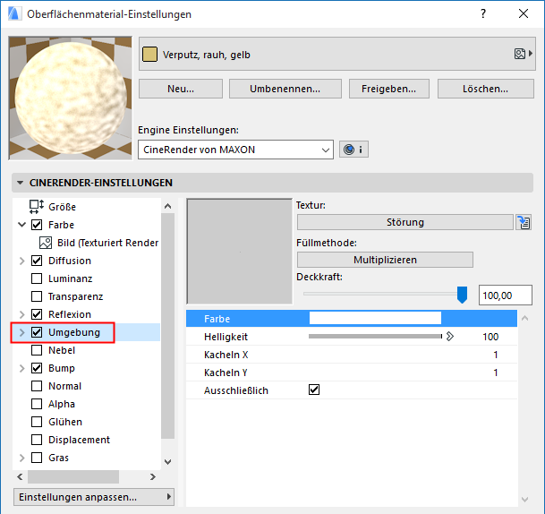Select the Bild texture image icon

(46, 243)
